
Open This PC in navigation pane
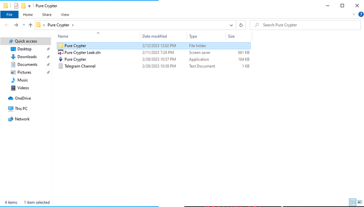pos(21,109)
